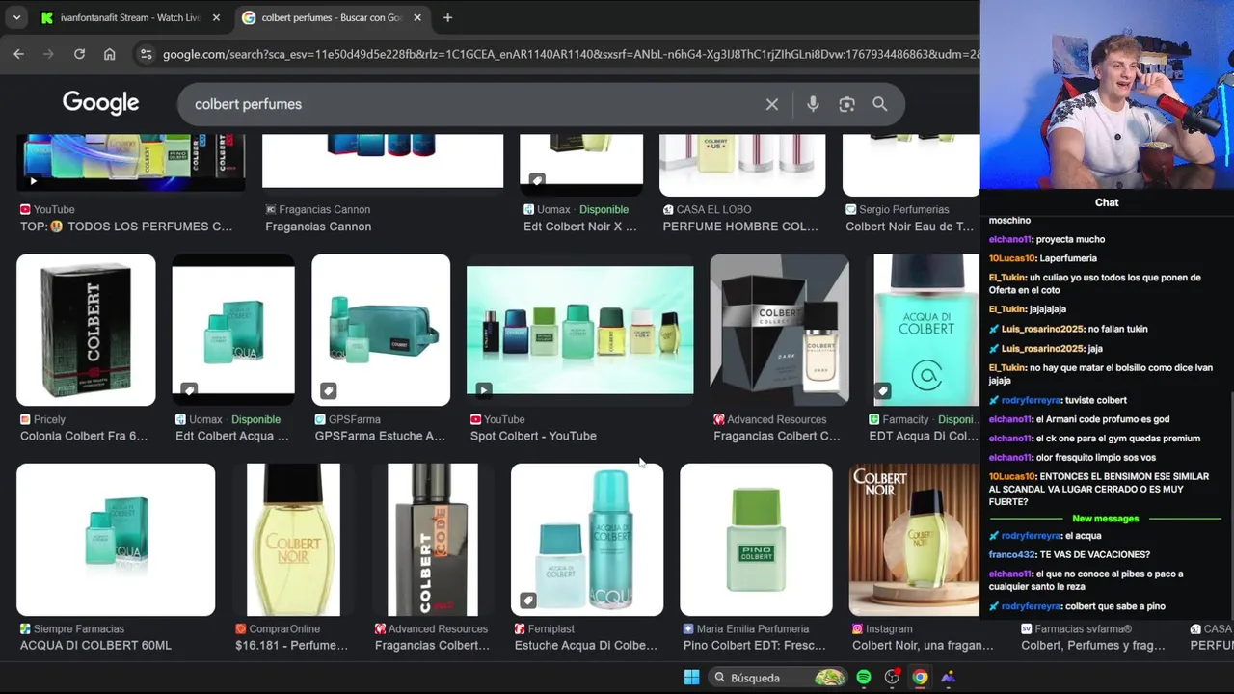Submit search with the magnifier icon

[x=879, y=104]
